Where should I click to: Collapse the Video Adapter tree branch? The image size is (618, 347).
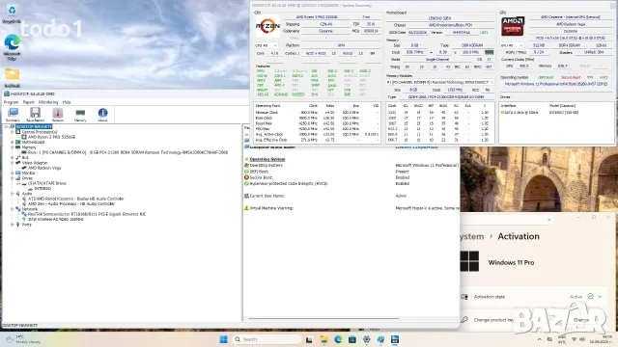(x=13, y=163)
